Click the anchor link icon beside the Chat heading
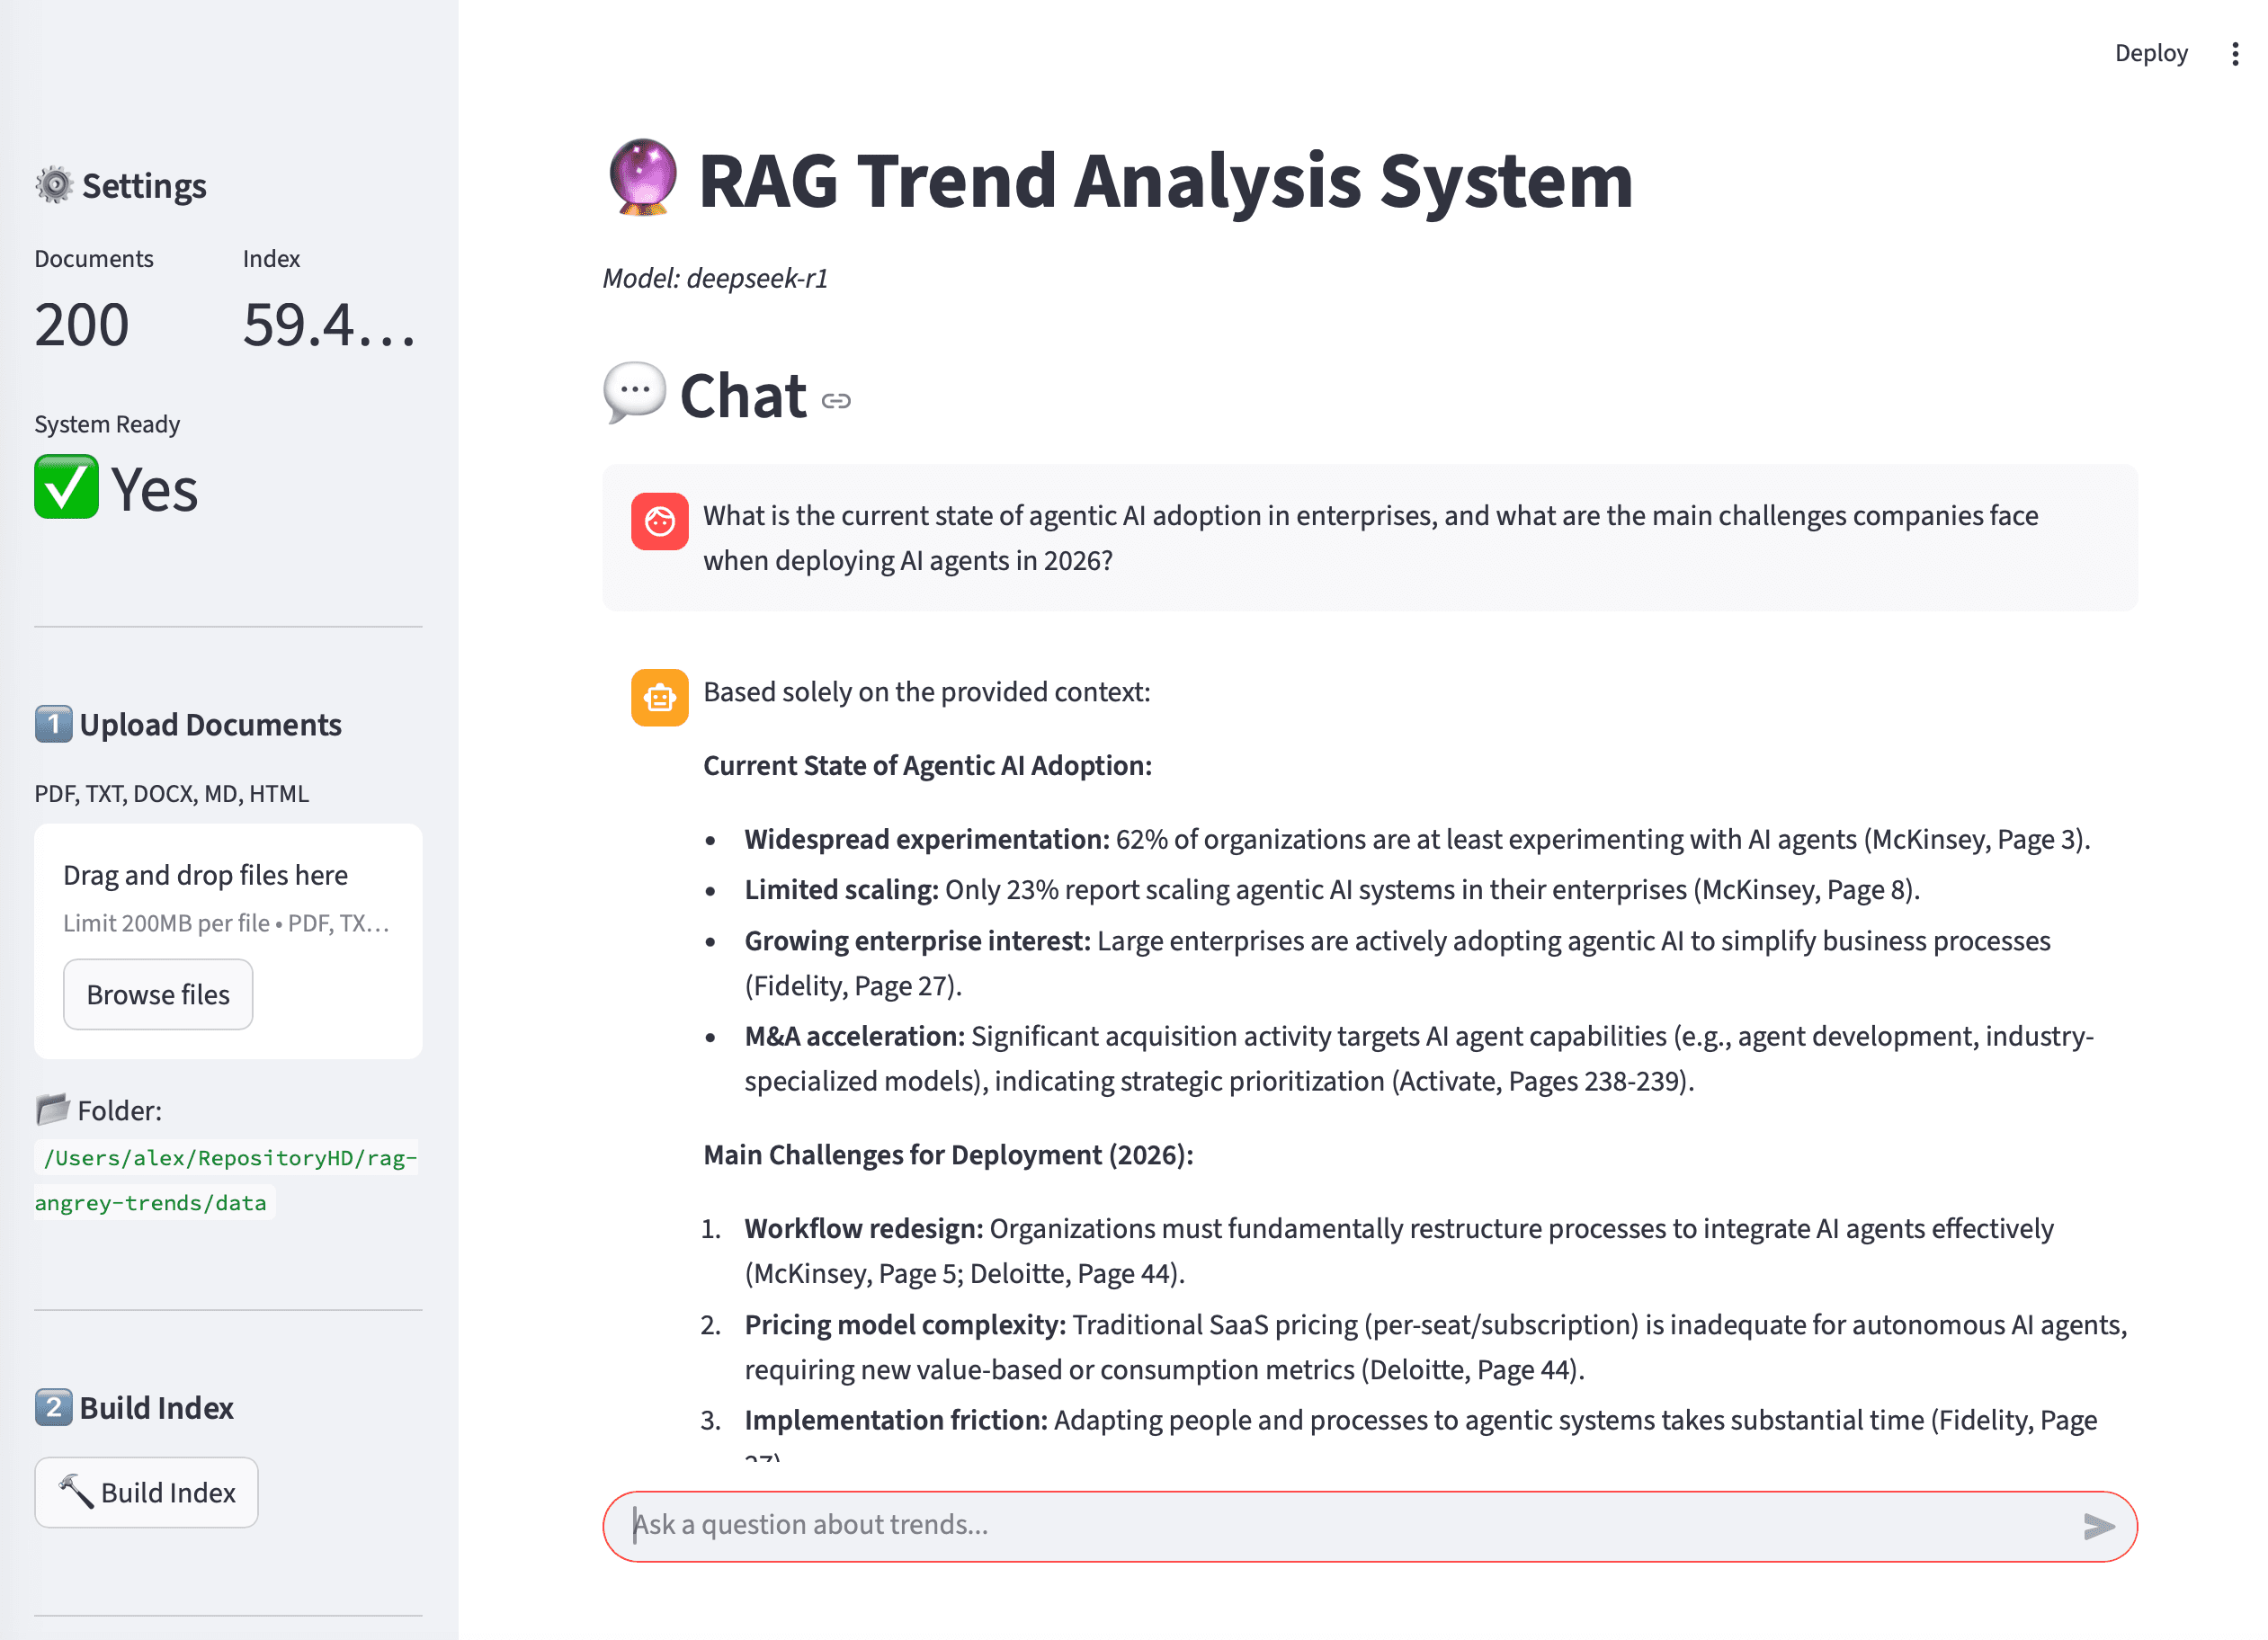The image size is (2268, 1640). (835, 402)
